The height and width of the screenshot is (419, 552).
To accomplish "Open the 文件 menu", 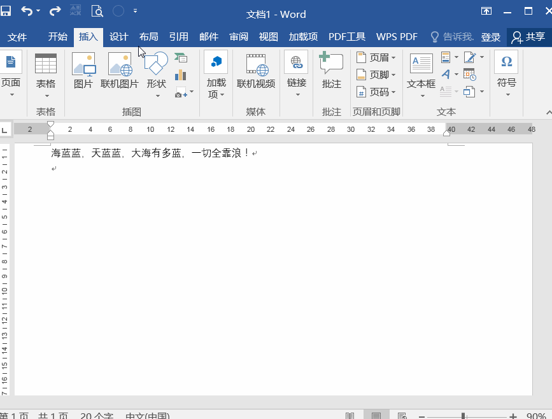I will [18, 37].
